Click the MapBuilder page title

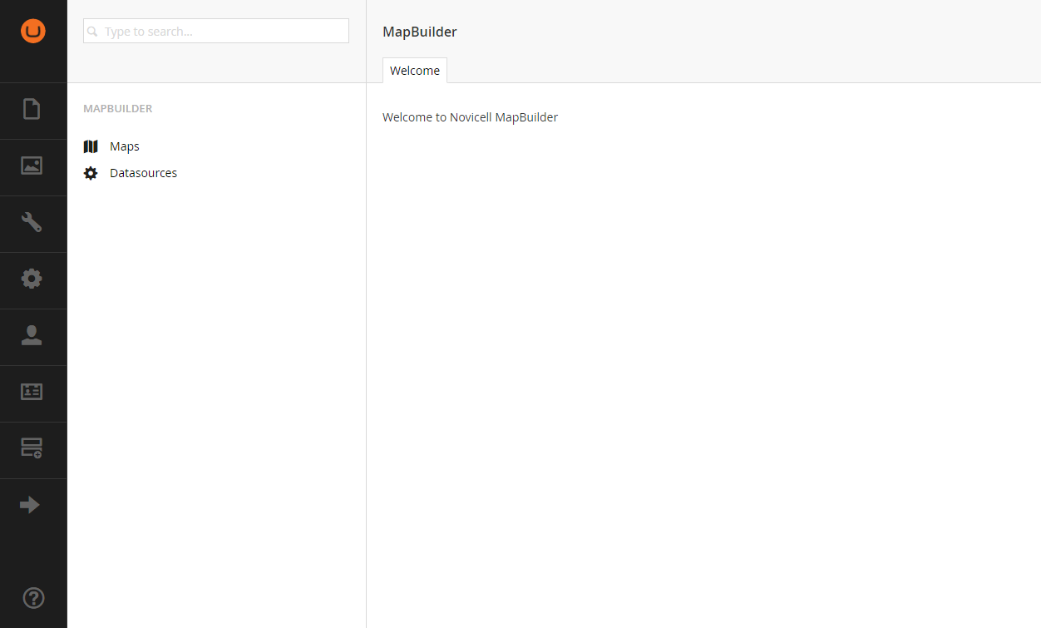(x=420, y=32)
